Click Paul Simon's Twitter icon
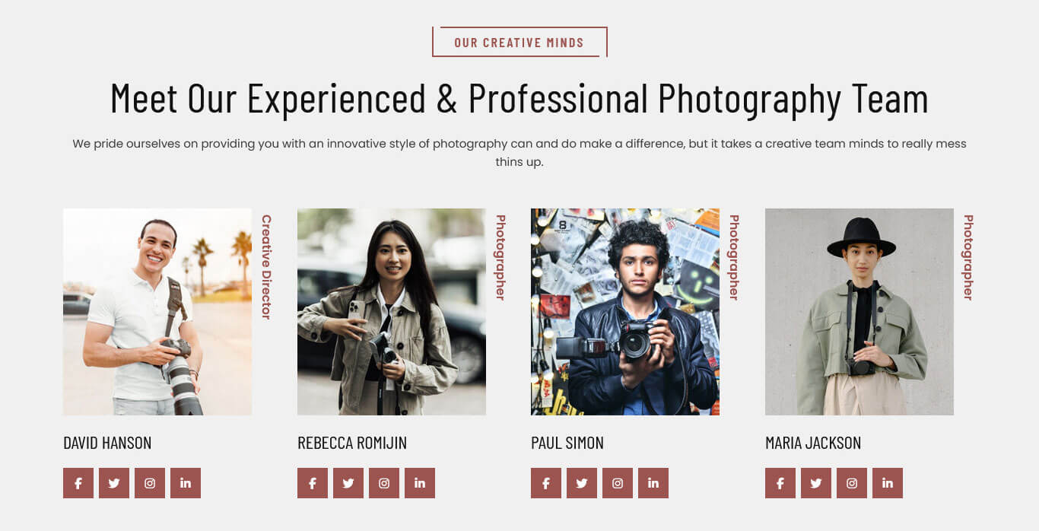 coord(582,483)
